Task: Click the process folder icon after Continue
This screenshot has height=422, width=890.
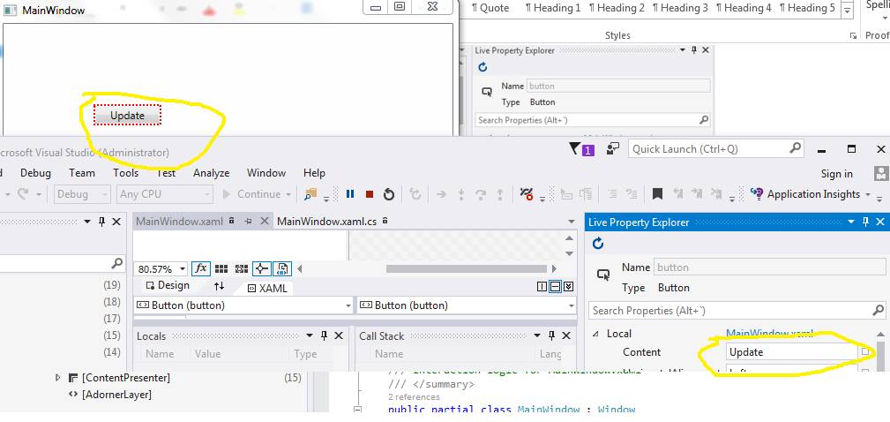Action: tap(310, 194)
